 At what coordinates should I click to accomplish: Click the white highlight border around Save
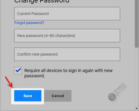click(x=28, y=96)
